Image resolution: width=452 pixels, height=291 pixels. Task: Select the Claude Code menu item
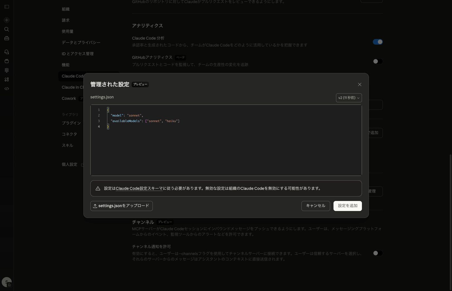(x=73, y=76)
